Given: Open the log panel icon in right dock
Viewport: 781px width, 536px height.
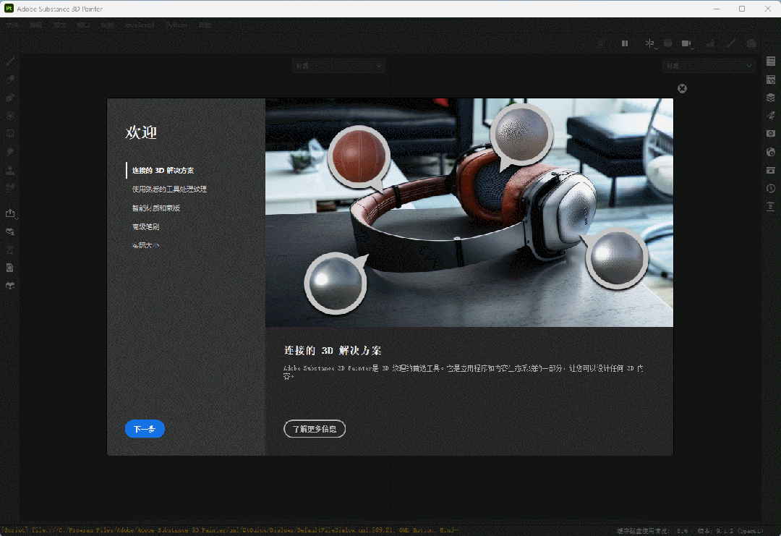Looking at the screenshot, I should (x=771, y=206).
